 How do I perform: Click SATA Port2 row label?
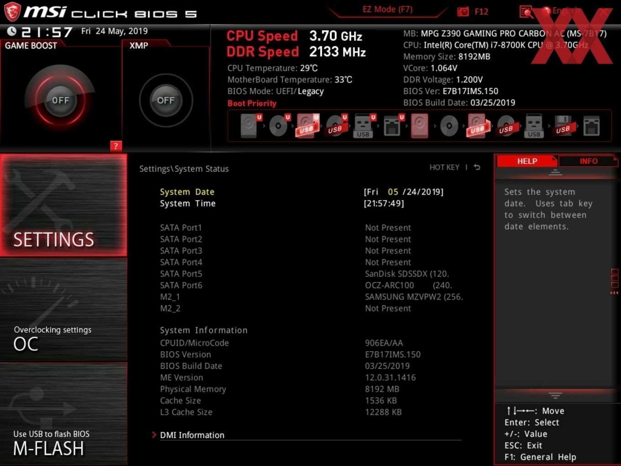(181, 239)
